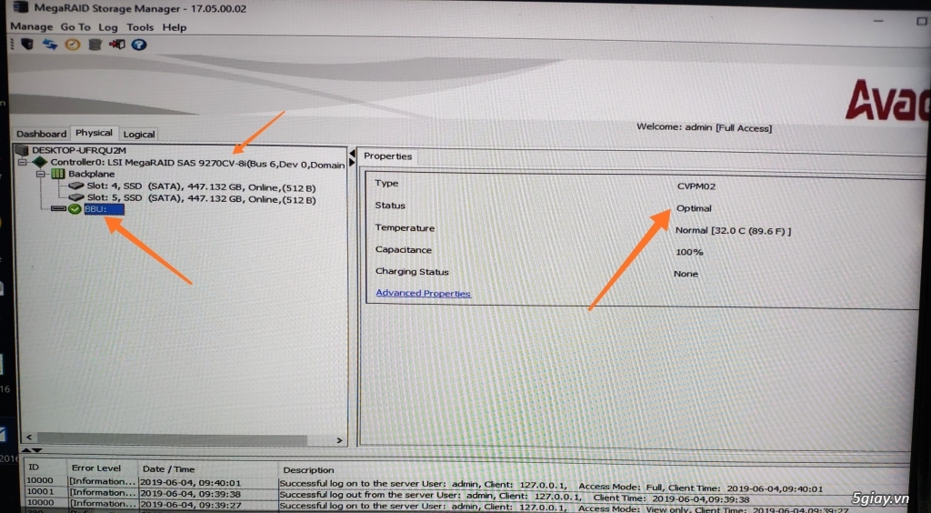
Task: Open the Help menu
Action: click(x=174, y=27)
